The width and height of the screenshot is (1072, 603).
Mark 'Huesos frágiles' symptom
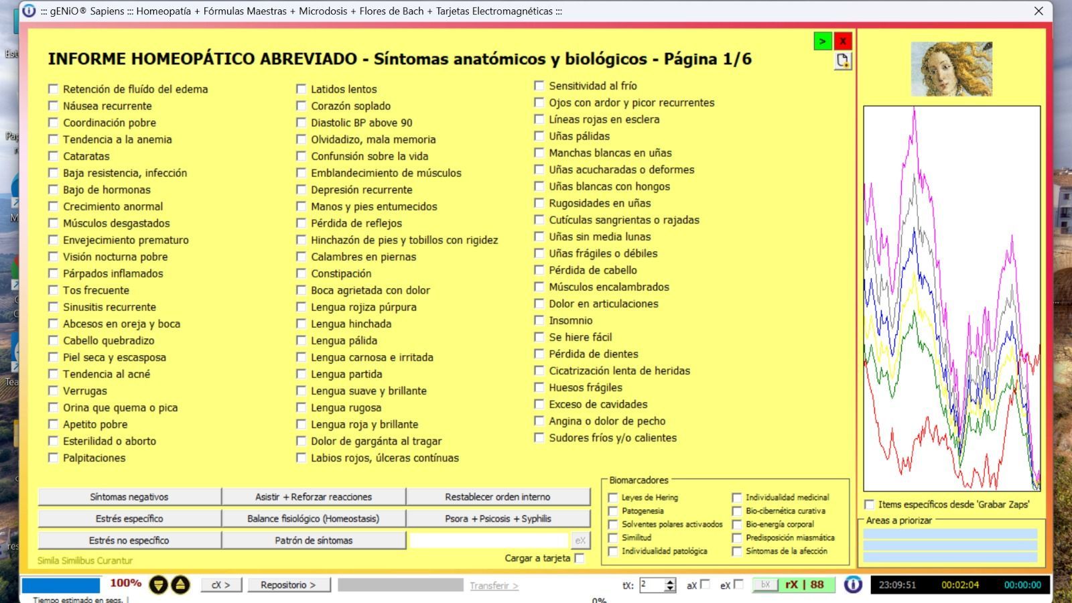click(539, 387)
